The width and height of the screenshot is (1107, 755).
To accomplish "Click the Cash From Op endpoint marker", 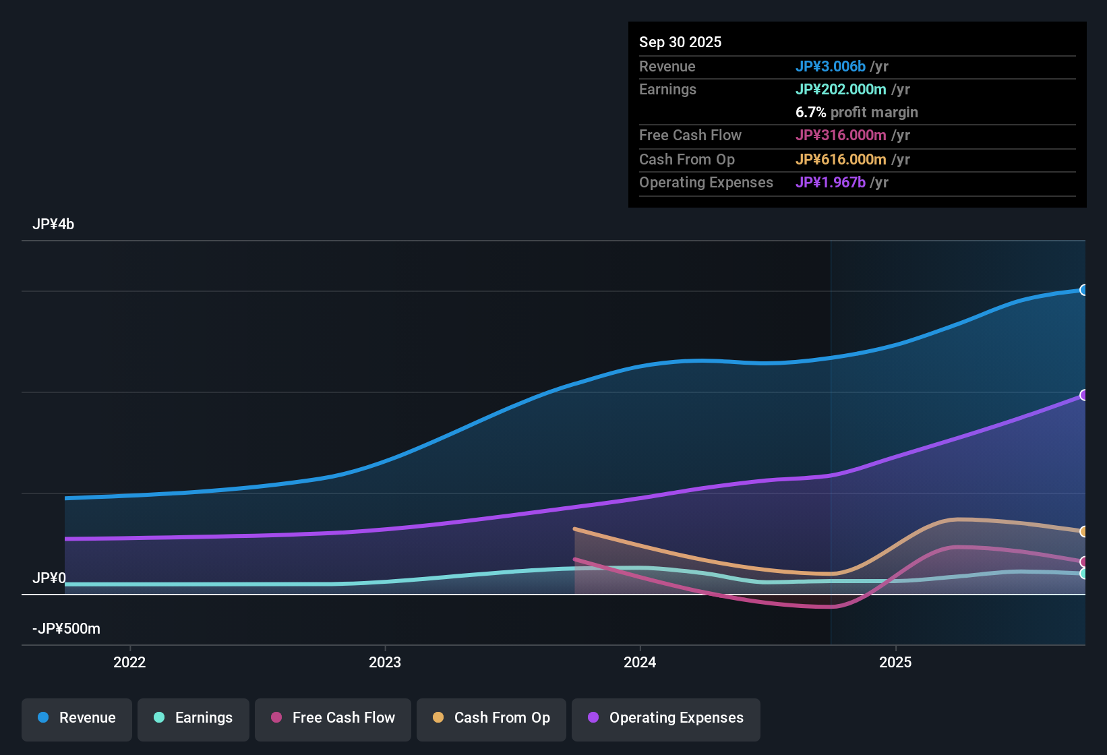I will tap(1083, 531).
